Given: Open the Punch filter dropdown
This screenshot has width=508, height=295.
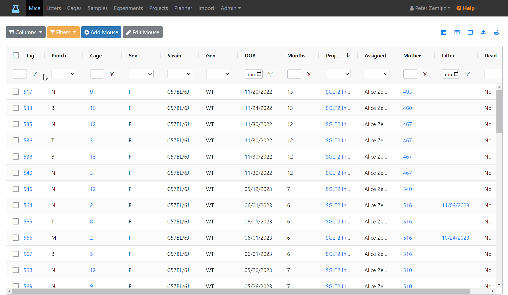Looking at the screenshot, I should 64,74.
